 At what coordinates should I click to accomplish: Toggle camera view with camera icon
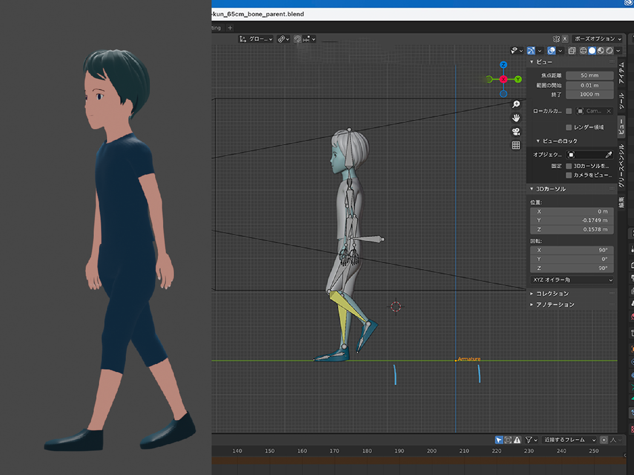point(516,132)
